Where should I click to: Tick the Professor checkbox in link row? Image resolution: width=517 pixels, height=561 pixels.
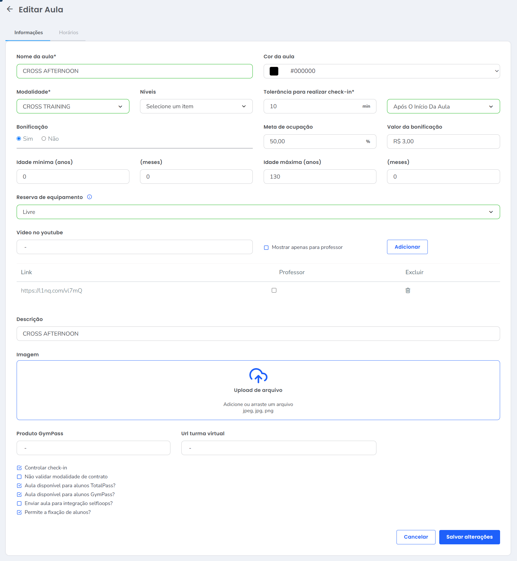274,291
